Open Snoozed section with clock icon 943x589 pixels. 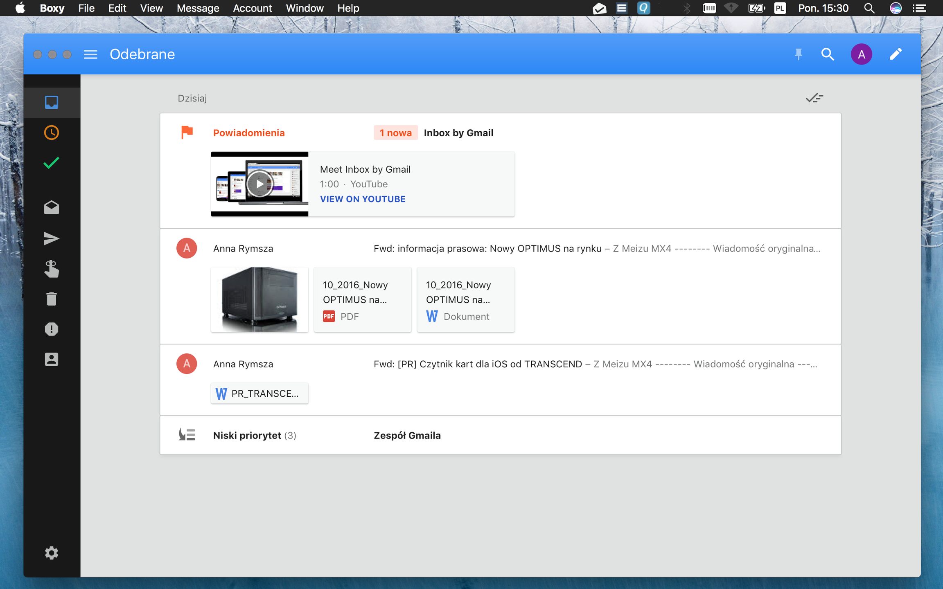(x=52, y=133)
